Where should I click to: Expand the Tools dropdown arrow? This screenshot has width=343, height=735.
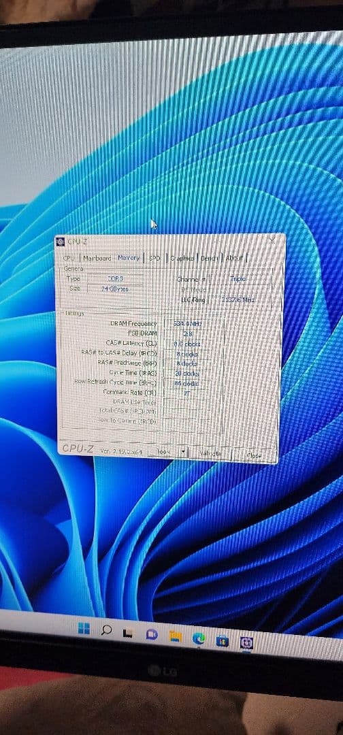(183, 453)
